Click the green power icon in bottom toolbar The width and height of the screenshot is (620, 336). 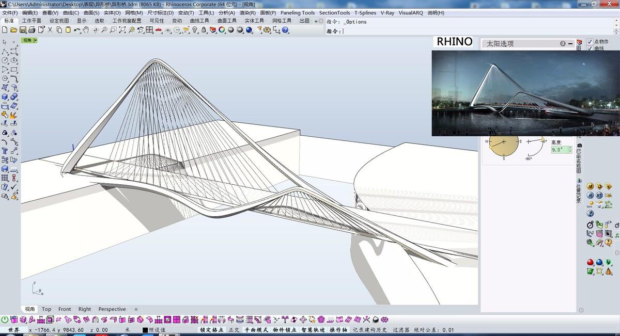tap(5, 319)
